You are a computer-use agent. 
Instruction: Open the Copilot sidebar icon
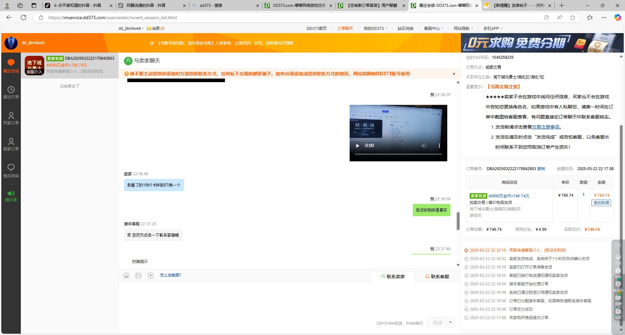coord(618,18)
